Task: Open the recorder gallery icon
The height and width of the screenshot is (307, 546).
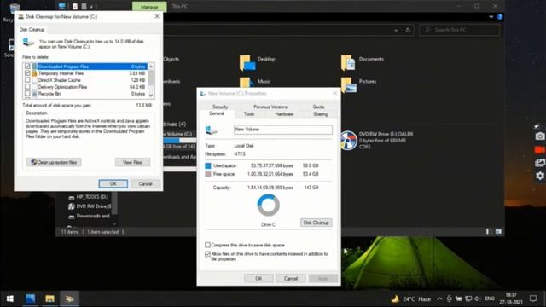Action: tap(540, 163)
